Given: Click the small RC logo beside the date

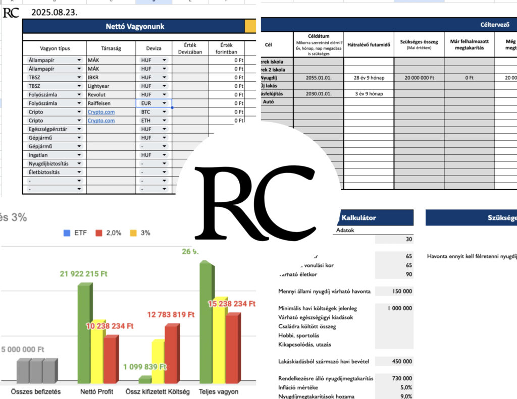Looking at the screenshot, I should click(11, 13).
